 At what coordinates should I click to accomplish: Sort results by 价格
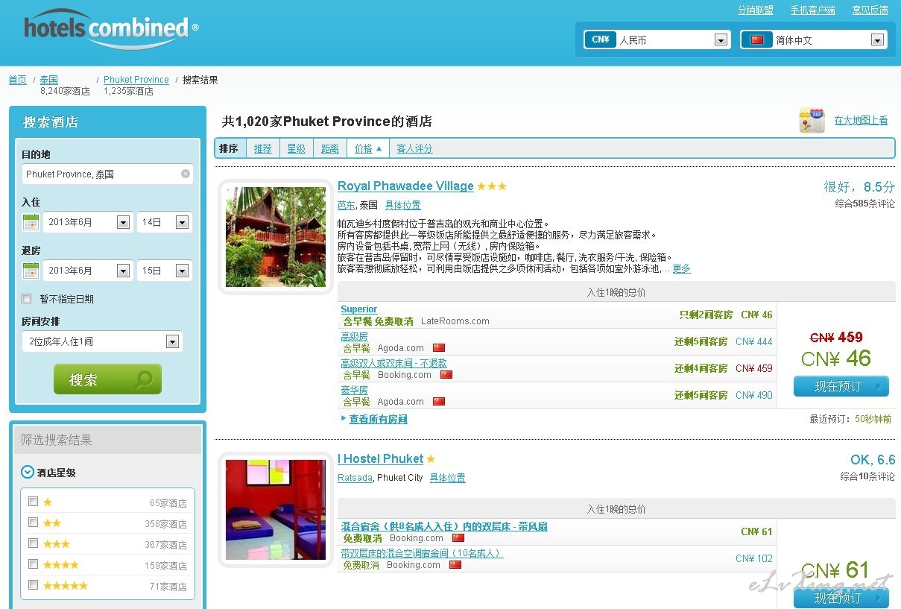click(x=363, y=148)
